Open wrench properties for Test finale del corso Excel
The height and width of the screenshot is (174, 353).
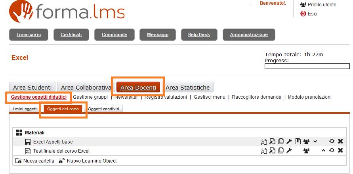289,151
